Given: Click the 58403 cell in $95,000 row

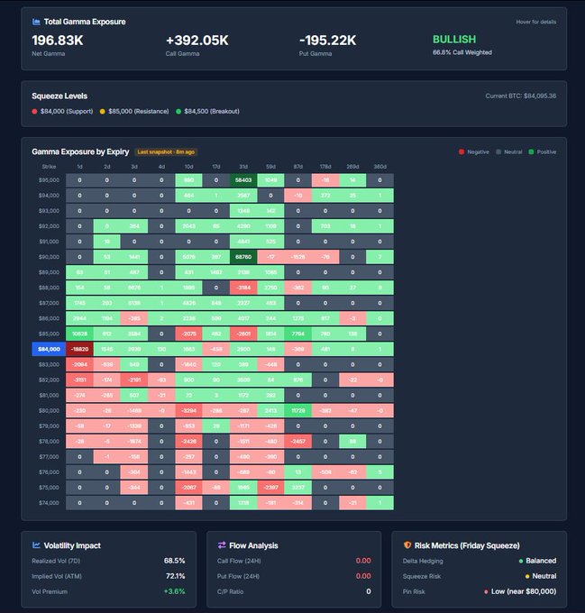Looking at the screenshot, I should (x=243, y=180).
